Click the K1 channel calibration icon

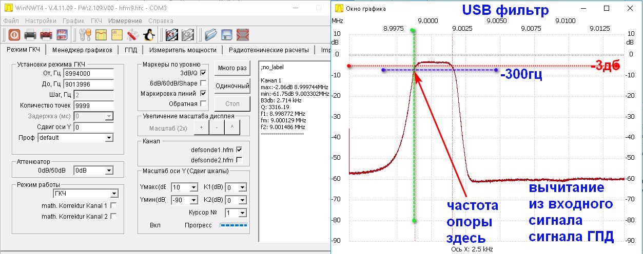[171, 35]
